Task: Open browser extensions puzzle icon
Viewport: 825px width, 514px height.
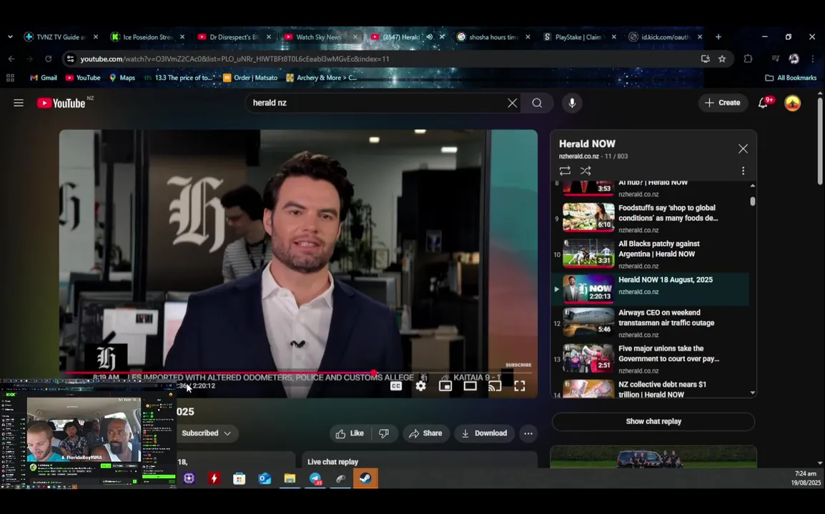Action: (748, 59)
